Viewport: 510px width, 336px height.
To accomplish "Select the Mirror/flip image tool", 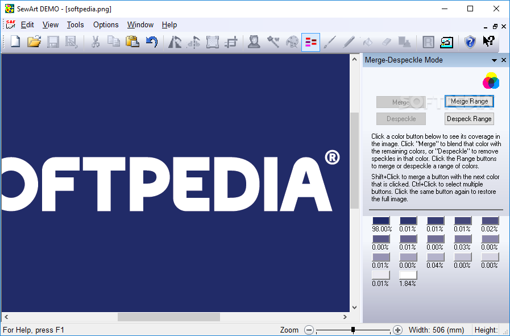I will pos(194,42).
